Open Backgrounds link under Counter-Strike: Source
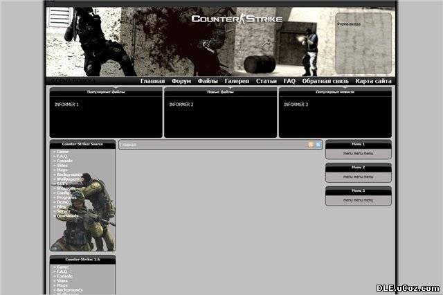Screen dimensions: 443x295 [69, 175]
